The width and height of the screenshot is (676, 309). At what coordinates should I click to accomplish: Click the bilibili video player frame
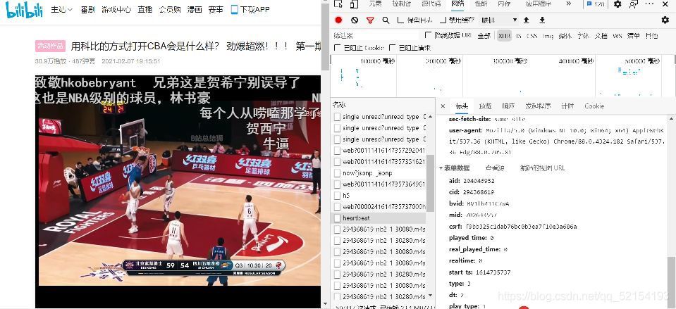178,191
